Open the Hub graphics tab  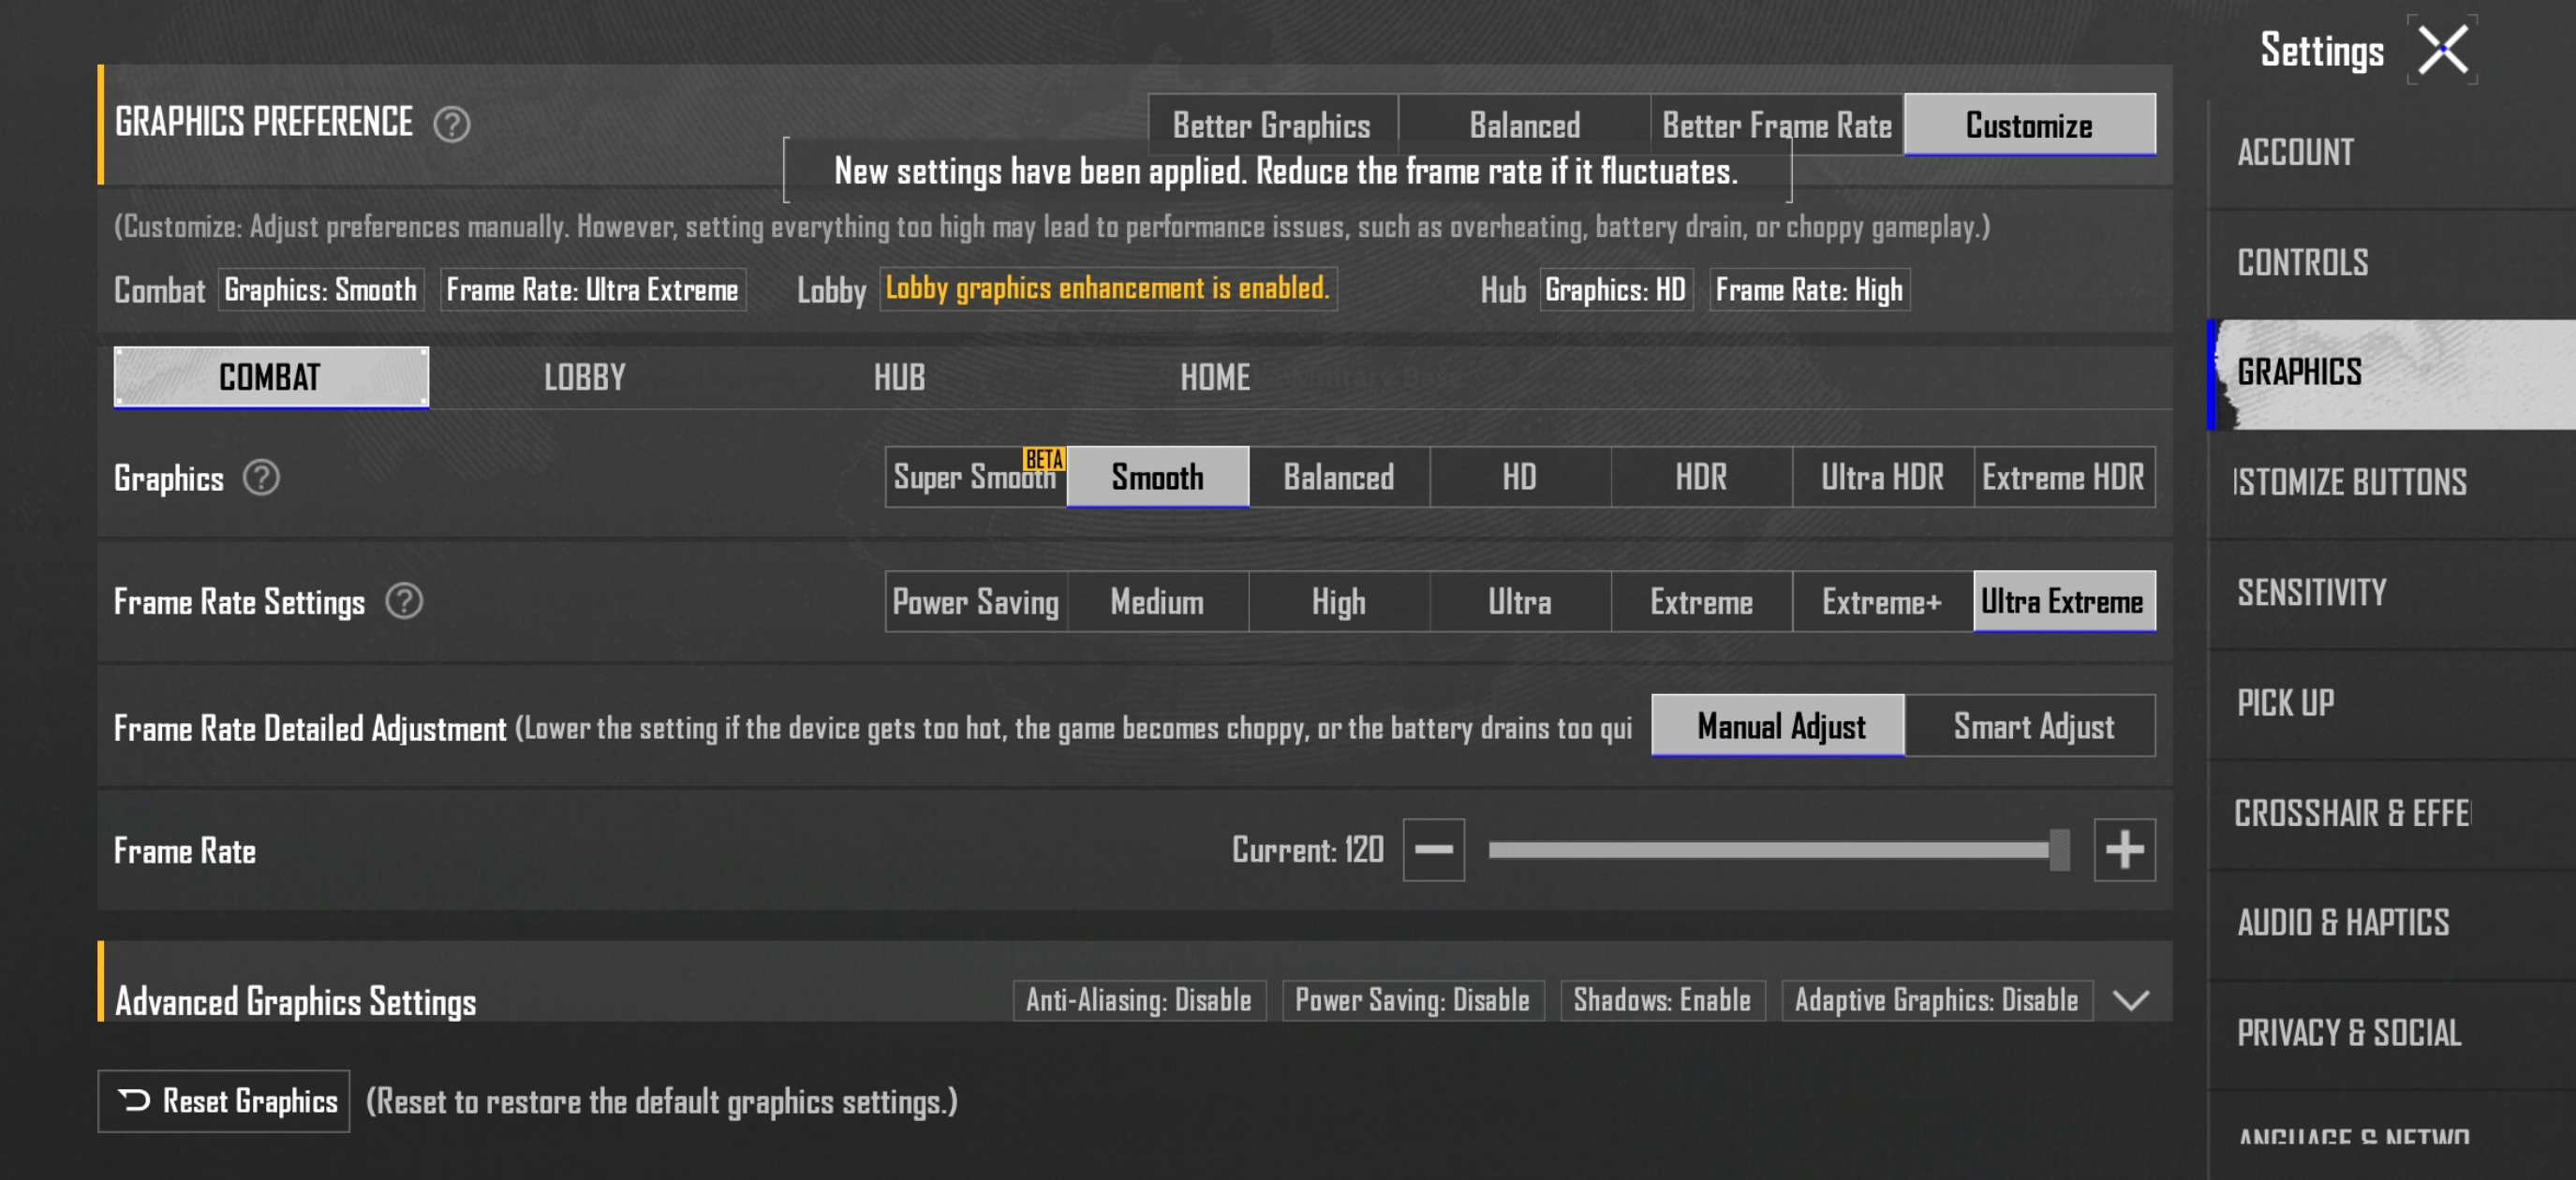point(898,378)
